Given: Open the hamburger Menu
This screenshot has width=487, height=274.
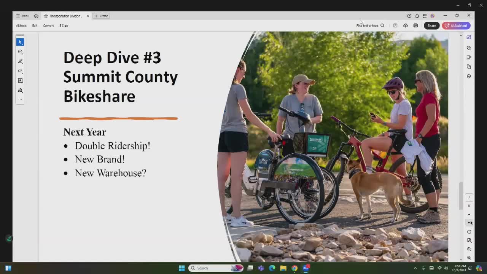Looking at the screenshot, I should (x=22, y=16).
